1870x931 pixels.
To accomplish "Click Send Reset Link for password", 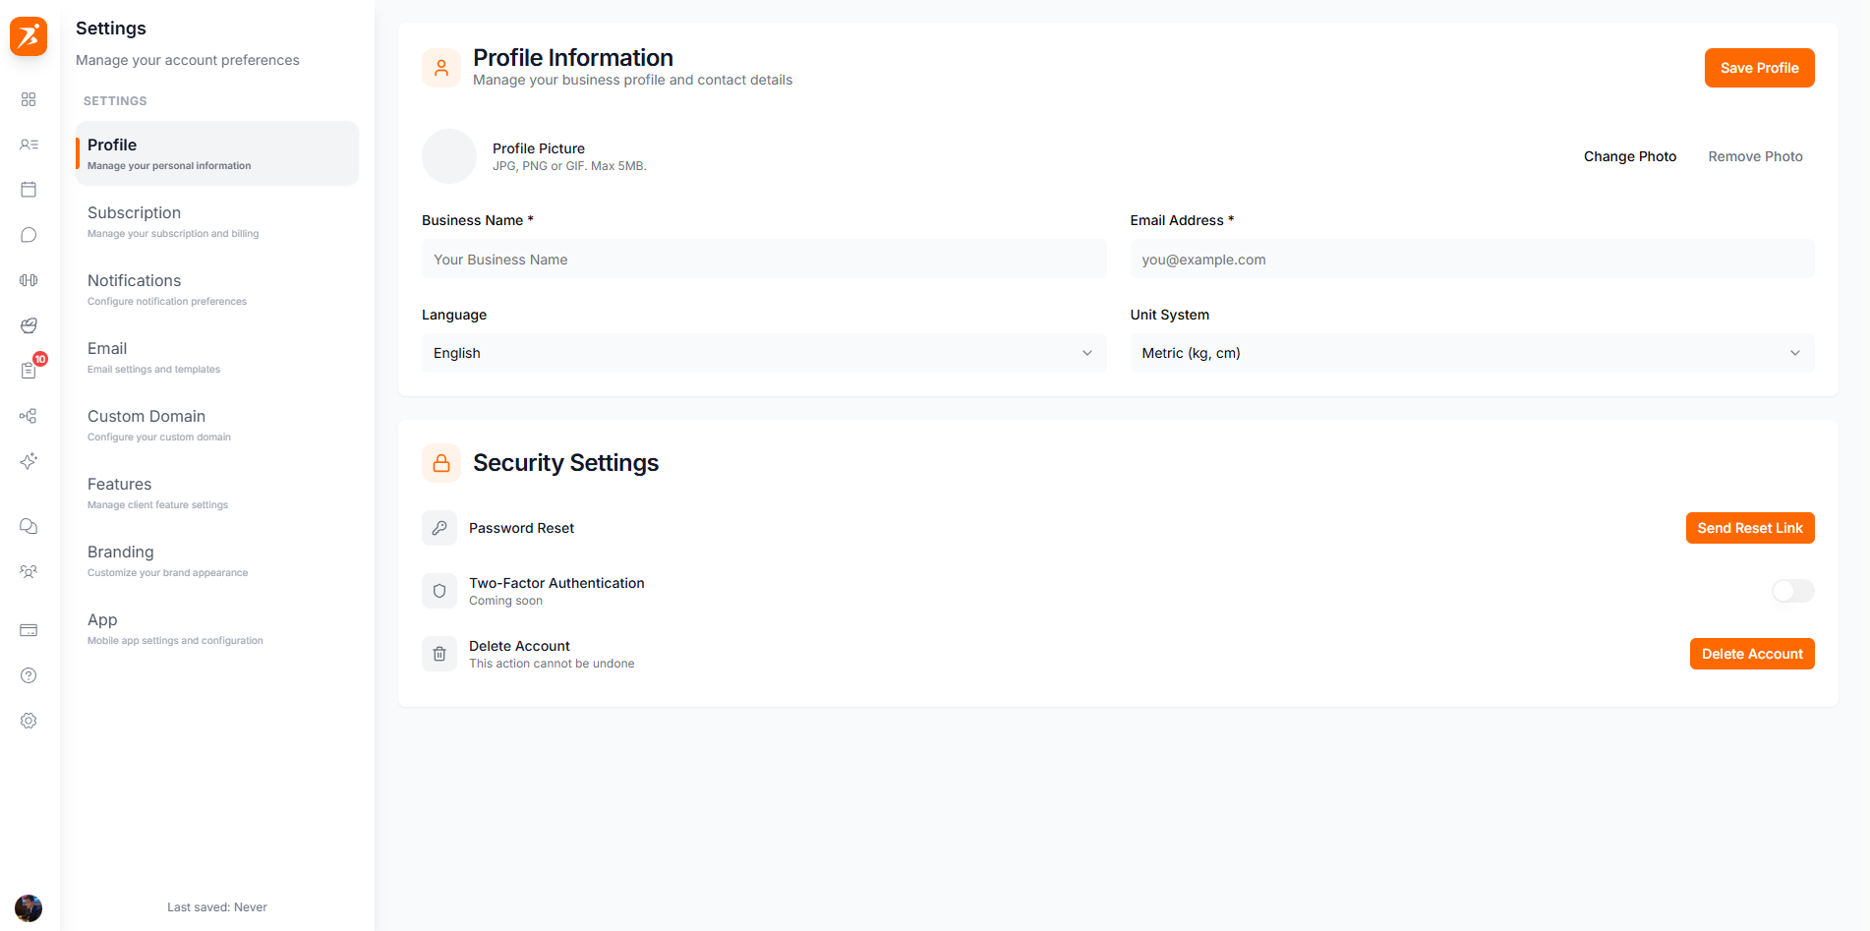I will coord(1749,528).
